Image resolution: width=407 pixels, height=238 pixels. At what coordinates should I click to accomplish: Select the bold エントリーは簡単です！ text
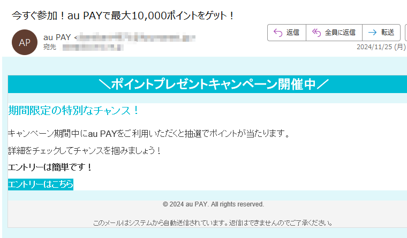(50, 167)
